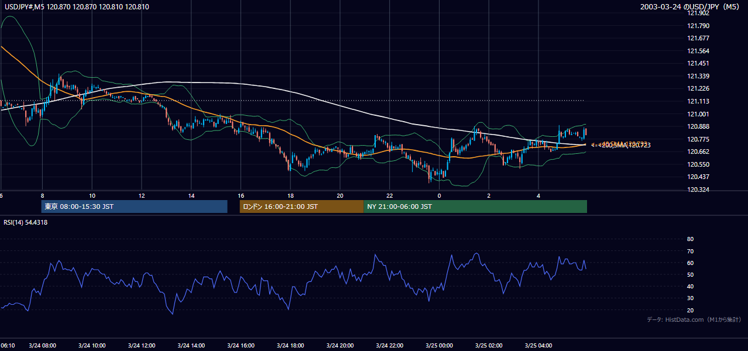Select the NY 21:00-06:00 JST session bar
The image size is (748, 351).
click(475, 207)
